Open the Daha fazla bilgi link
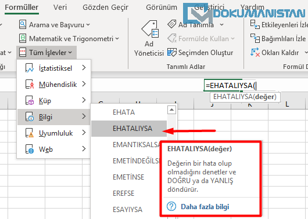The image size is (308, 219). click(205, 207)
